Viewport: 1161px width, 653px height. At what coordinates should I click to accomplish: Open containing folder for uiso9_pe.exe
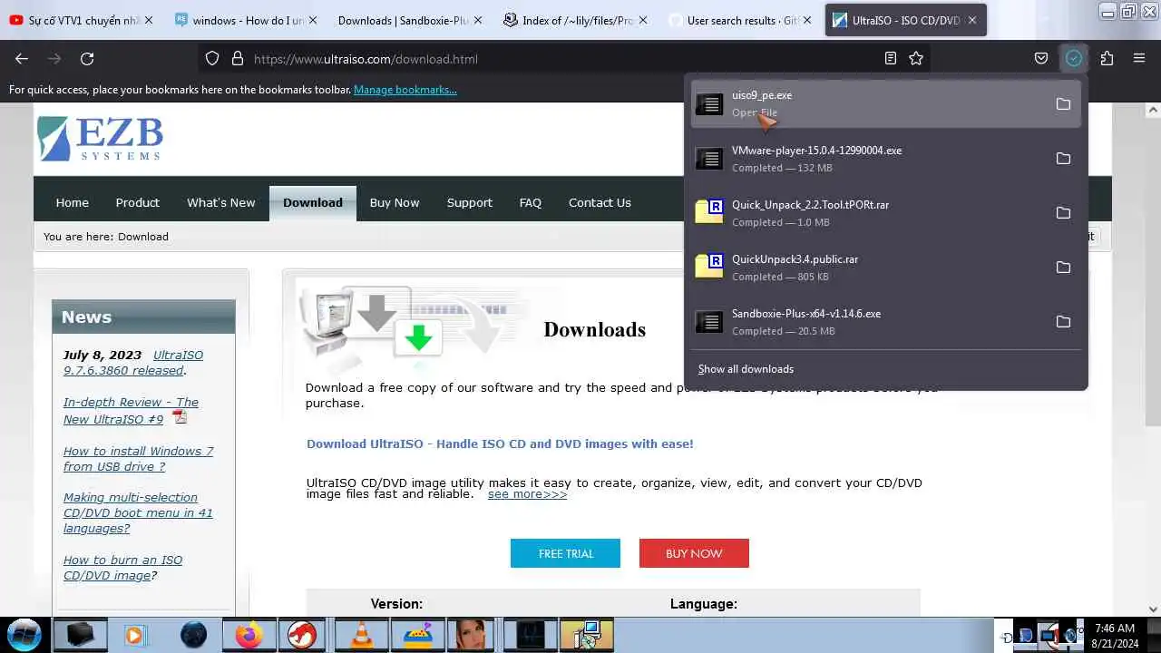point(1063,104)
